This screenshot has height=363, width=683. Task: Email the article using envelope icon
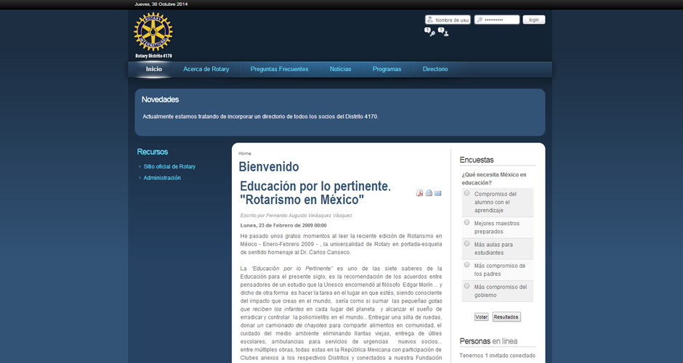438,193
